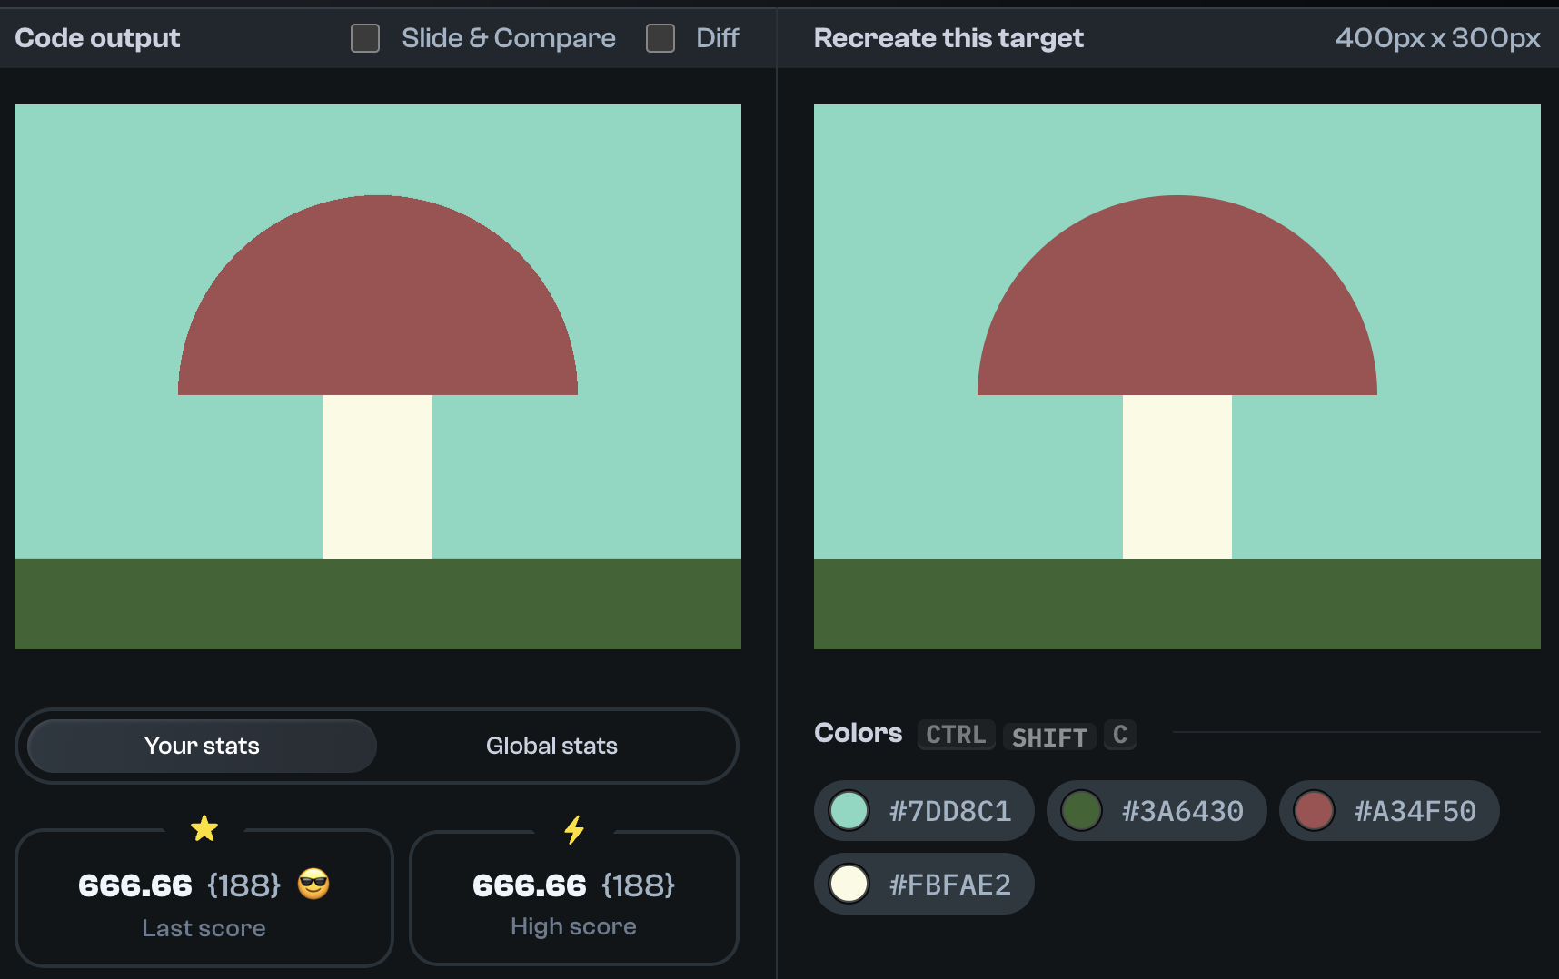Click the Code output heading
Image resolution: width=1559 pixels, height=979 pixels.
(x=97, y=38)
